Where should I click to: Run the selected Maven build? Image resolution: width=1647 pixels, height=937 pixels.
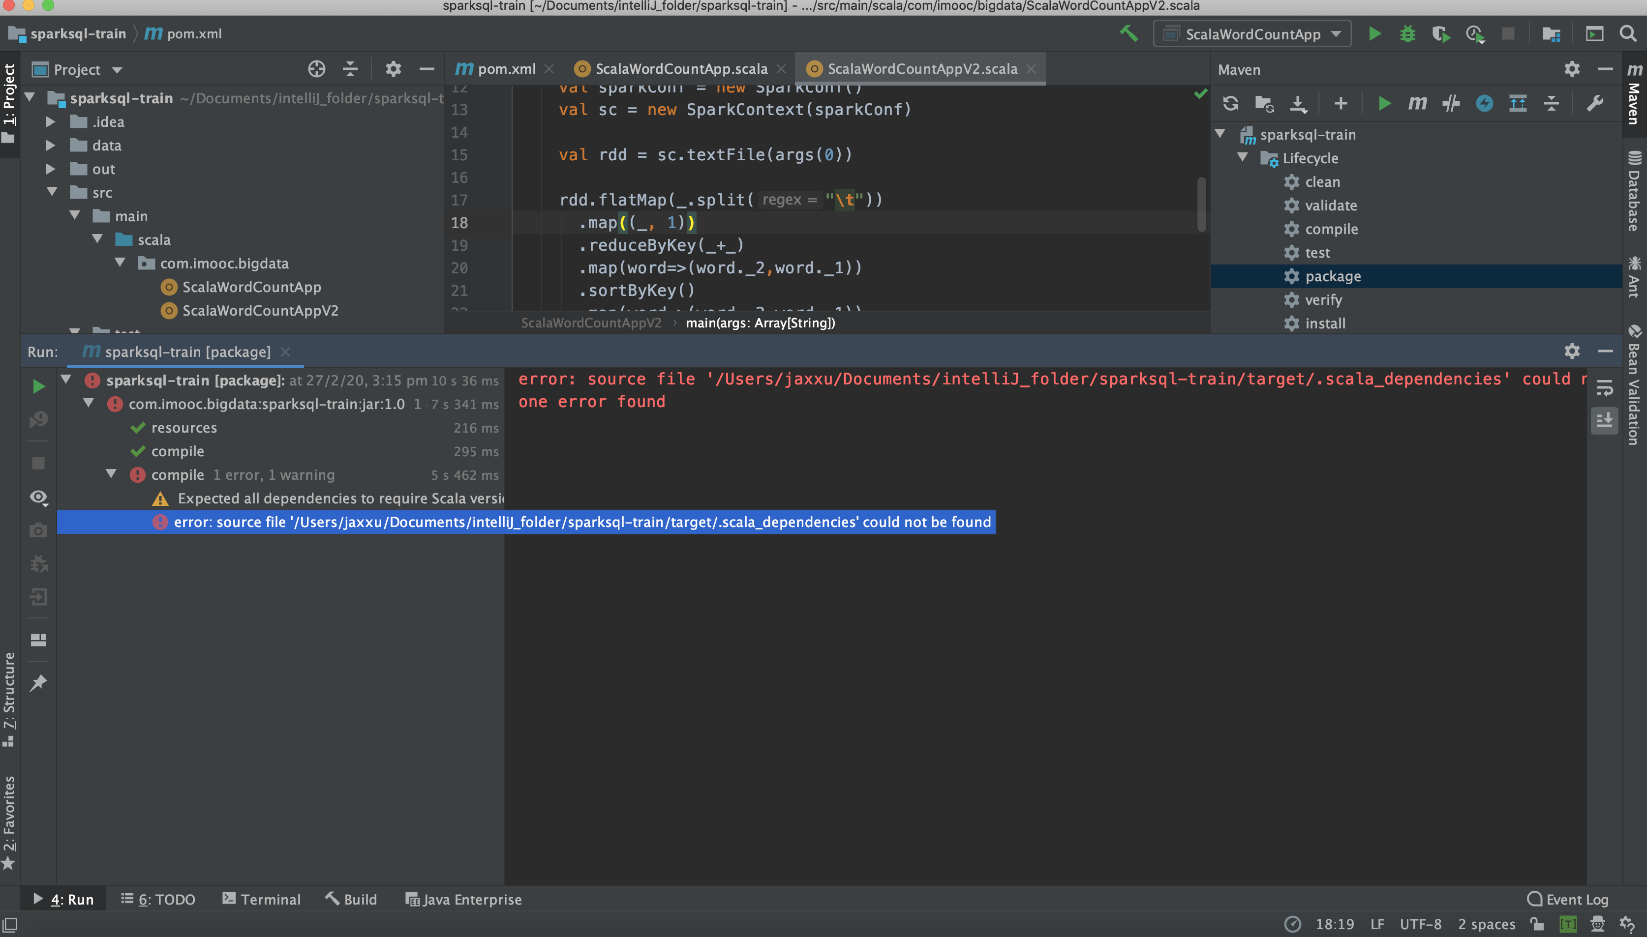pos(1384,103)
